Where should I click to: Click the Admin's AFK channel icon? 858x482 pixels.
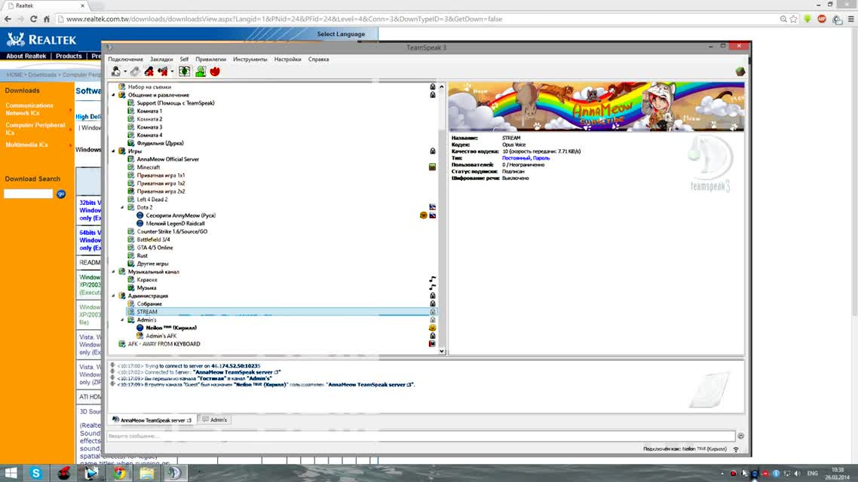pos(139,336)
